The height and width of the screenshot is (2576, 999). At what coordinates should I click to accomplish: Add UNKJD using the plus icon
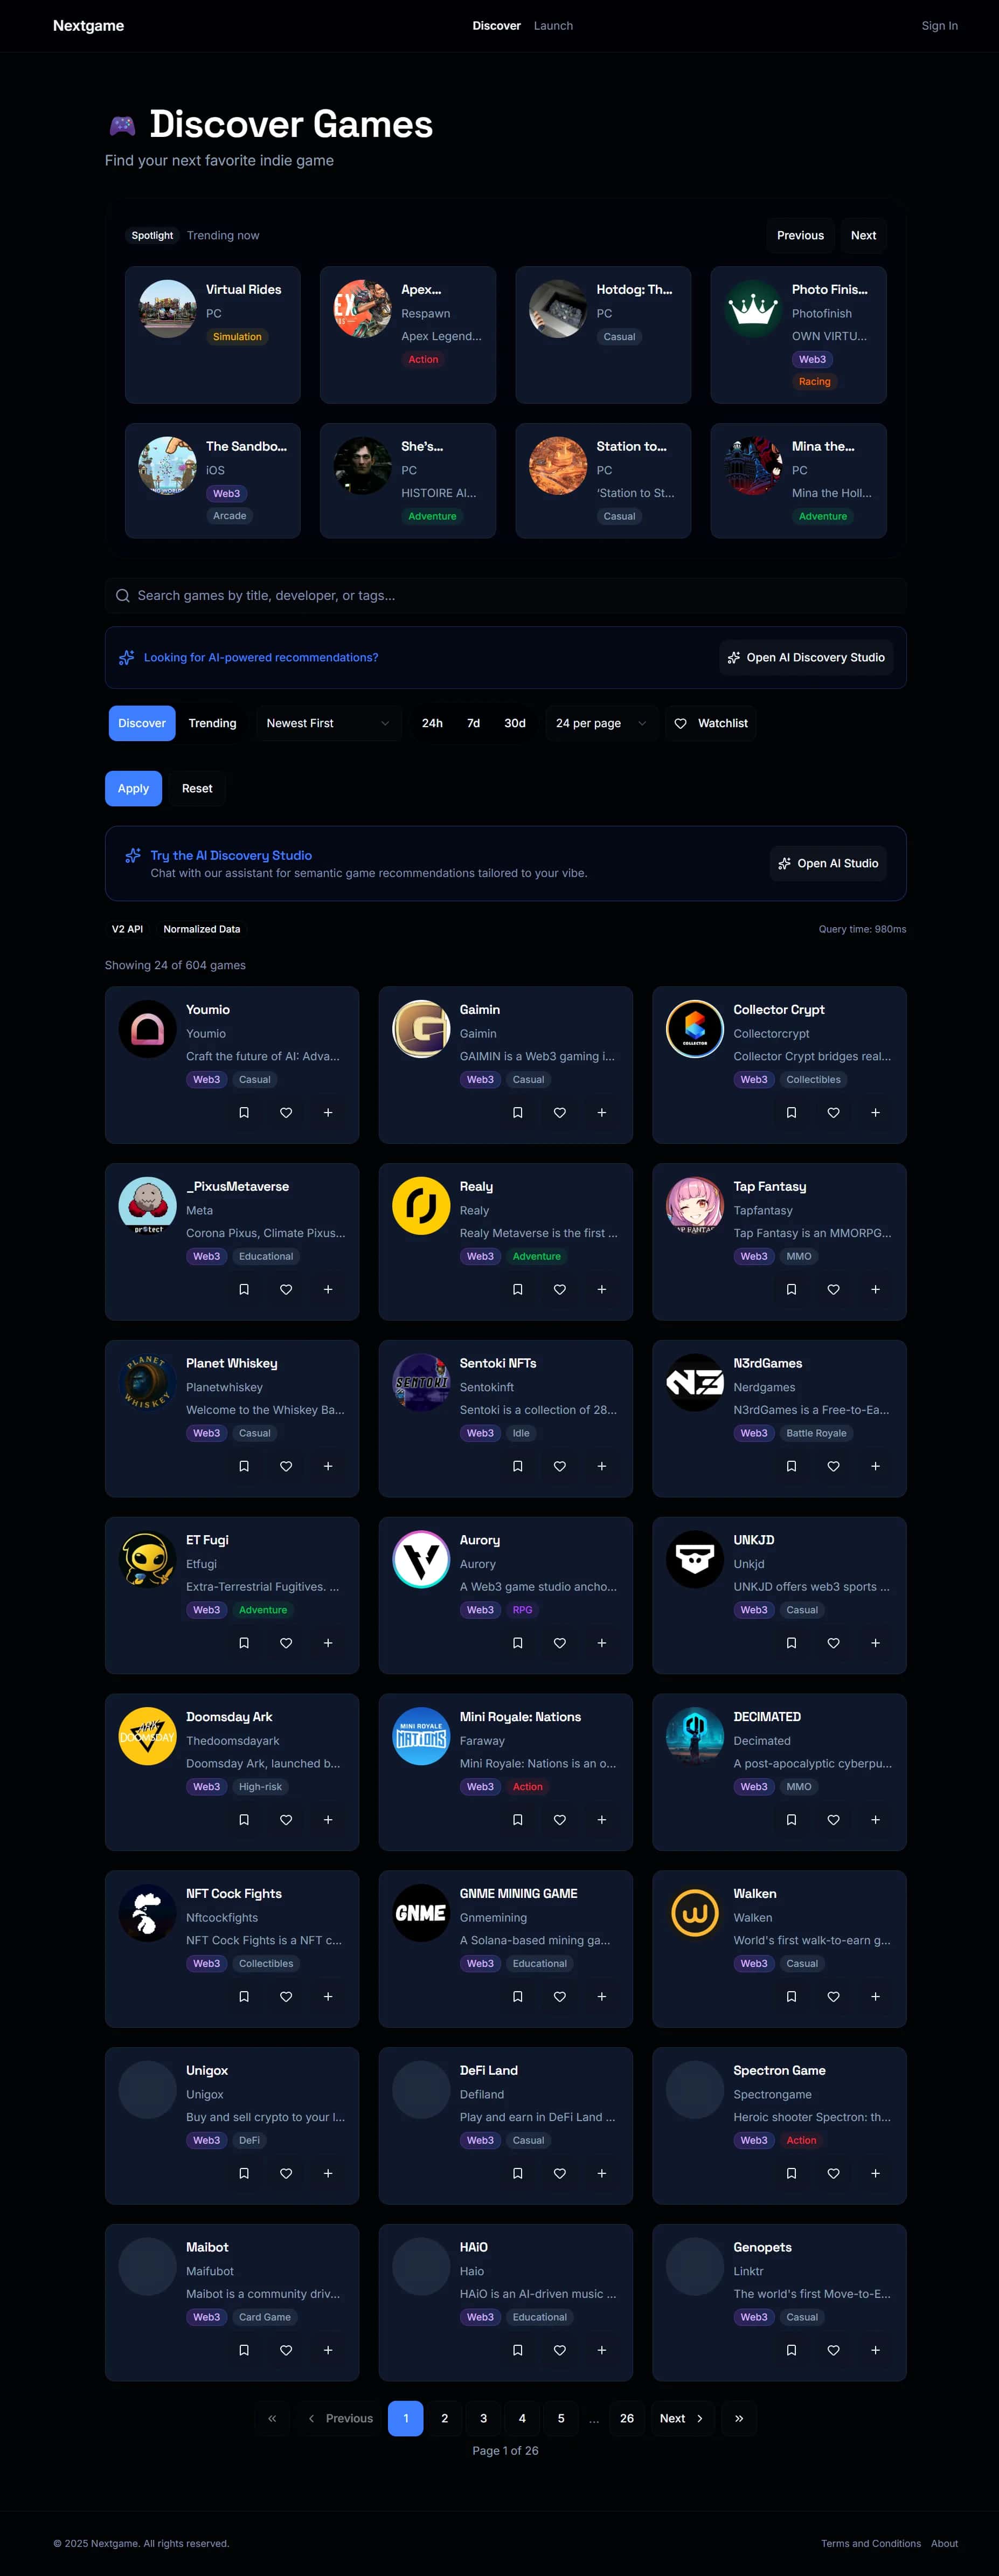coord(875,1643)
